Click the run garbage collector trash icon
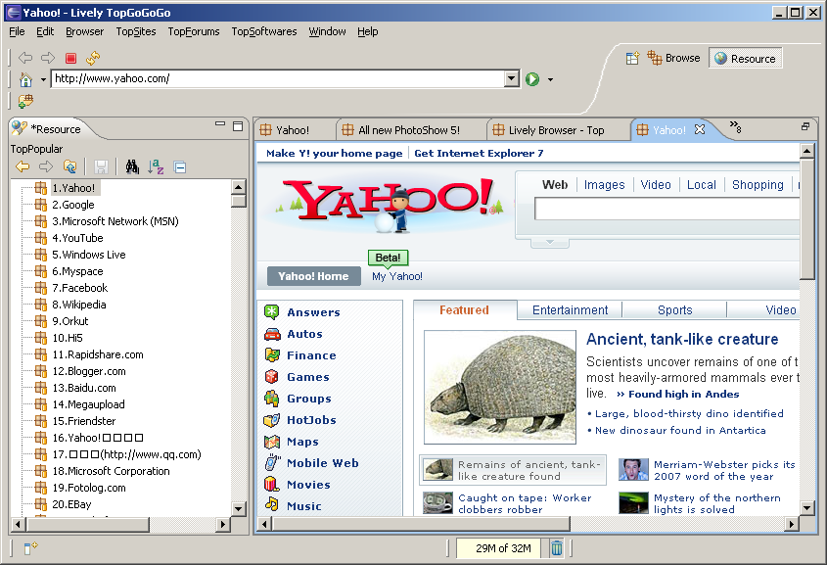Screen dimensions: 827x565 [x=557, y=548]
